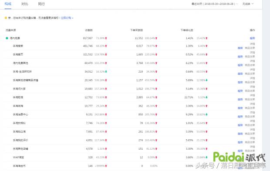Open 趋势 for the 手淘搜索 row
270x171 pixels.
(x=240, y=48)
